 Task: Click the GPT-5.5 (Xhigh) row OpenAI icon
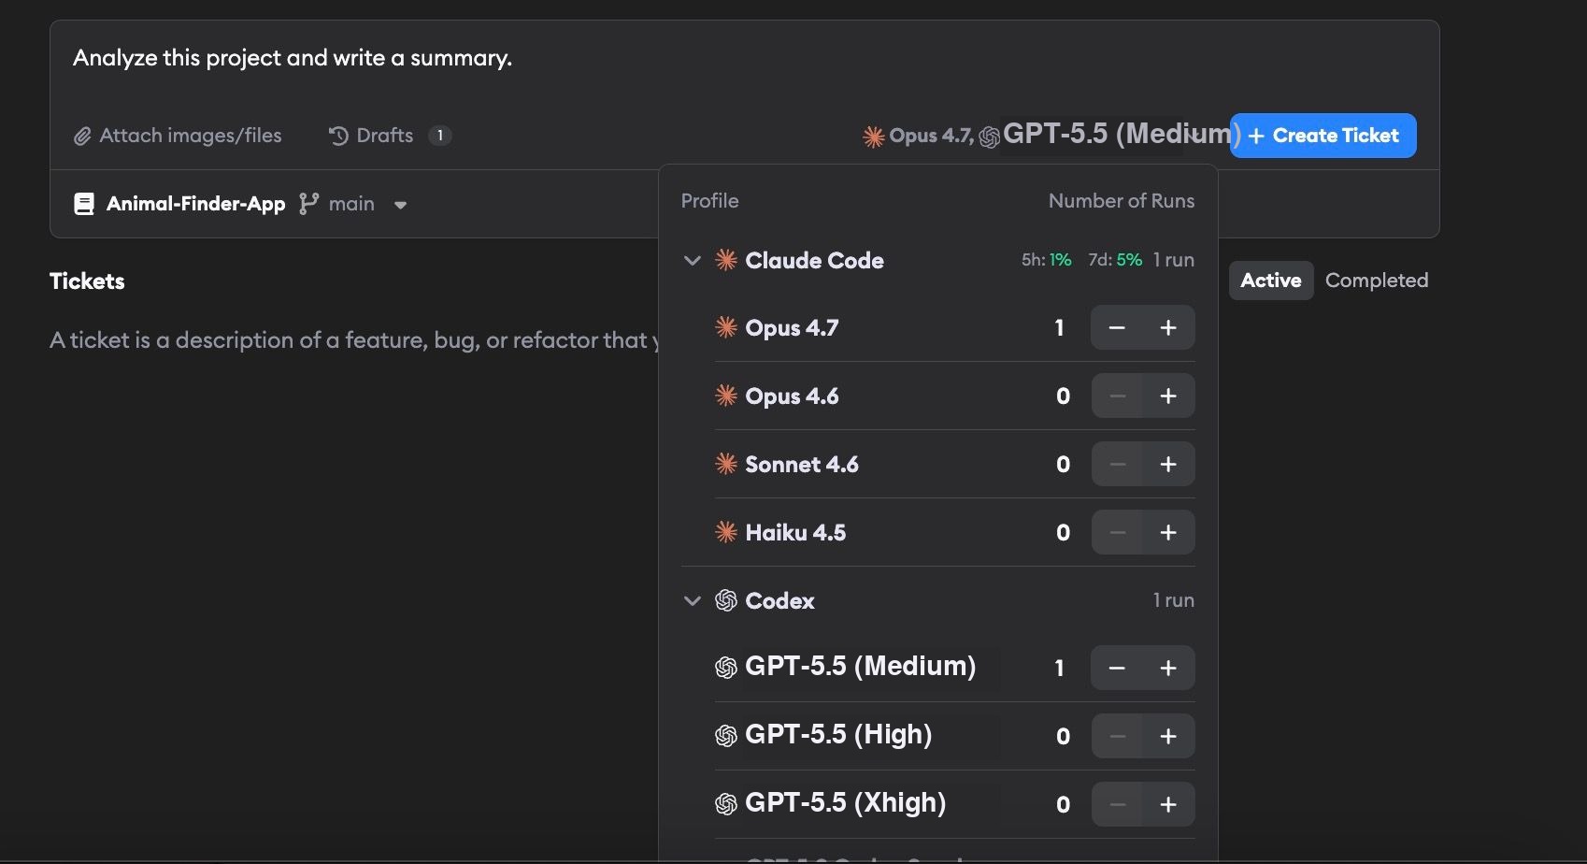tap(726, 804)
